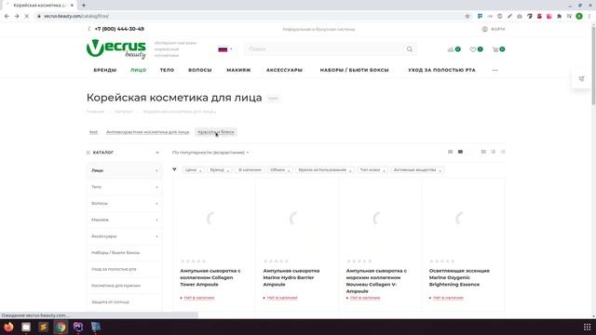Open the comparison list icon in header
596x335 pixels.
[x=451, y=49]
